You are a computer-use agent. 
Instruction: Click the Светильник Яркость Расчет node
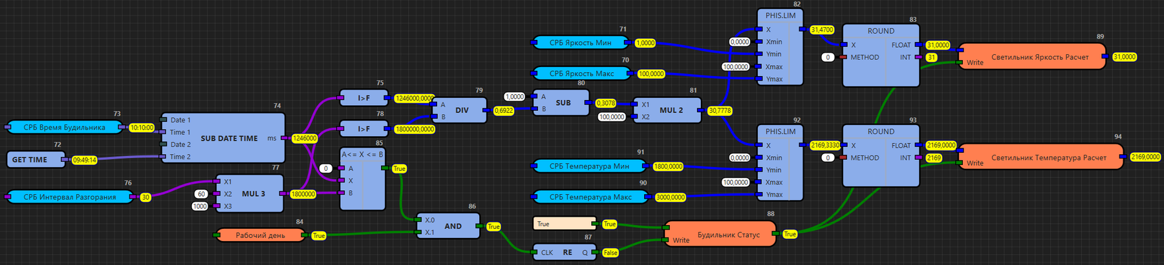pos(1032,57)
